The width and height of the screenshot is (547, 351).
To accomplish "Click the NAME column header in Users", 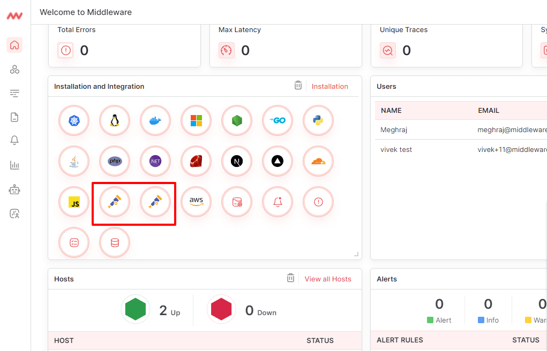I will point(391,111).
